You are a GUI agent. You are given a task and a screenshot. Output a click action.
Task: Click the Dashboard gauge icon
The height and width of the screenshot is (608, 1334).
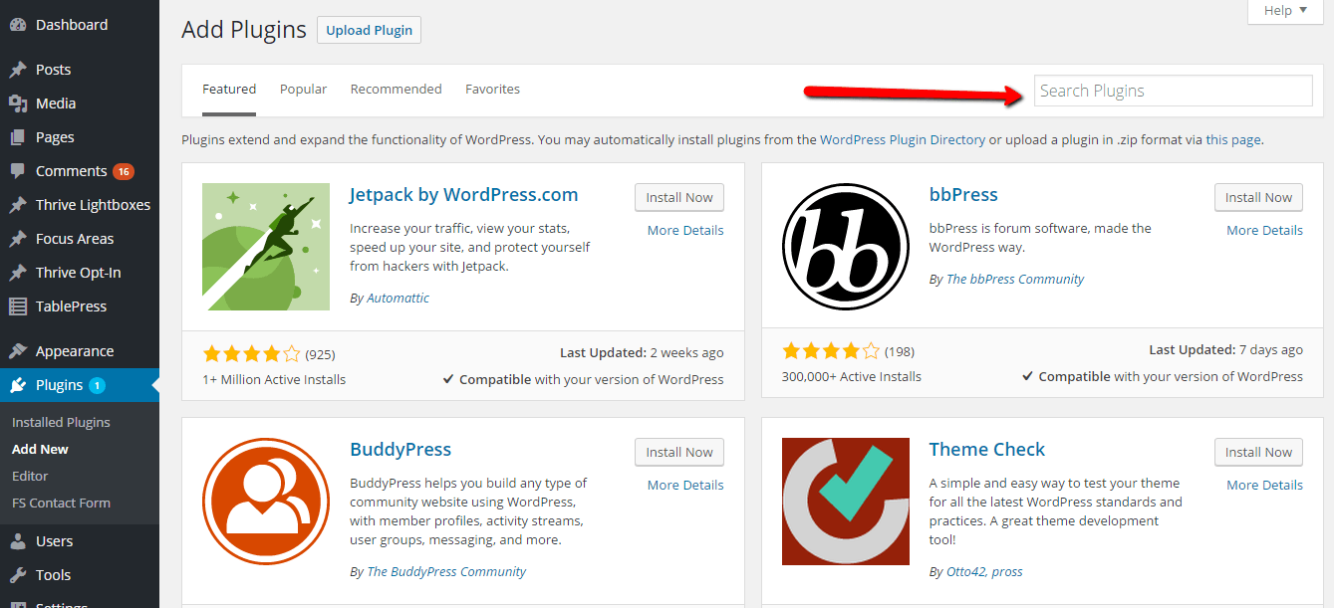tap(17, 25)
